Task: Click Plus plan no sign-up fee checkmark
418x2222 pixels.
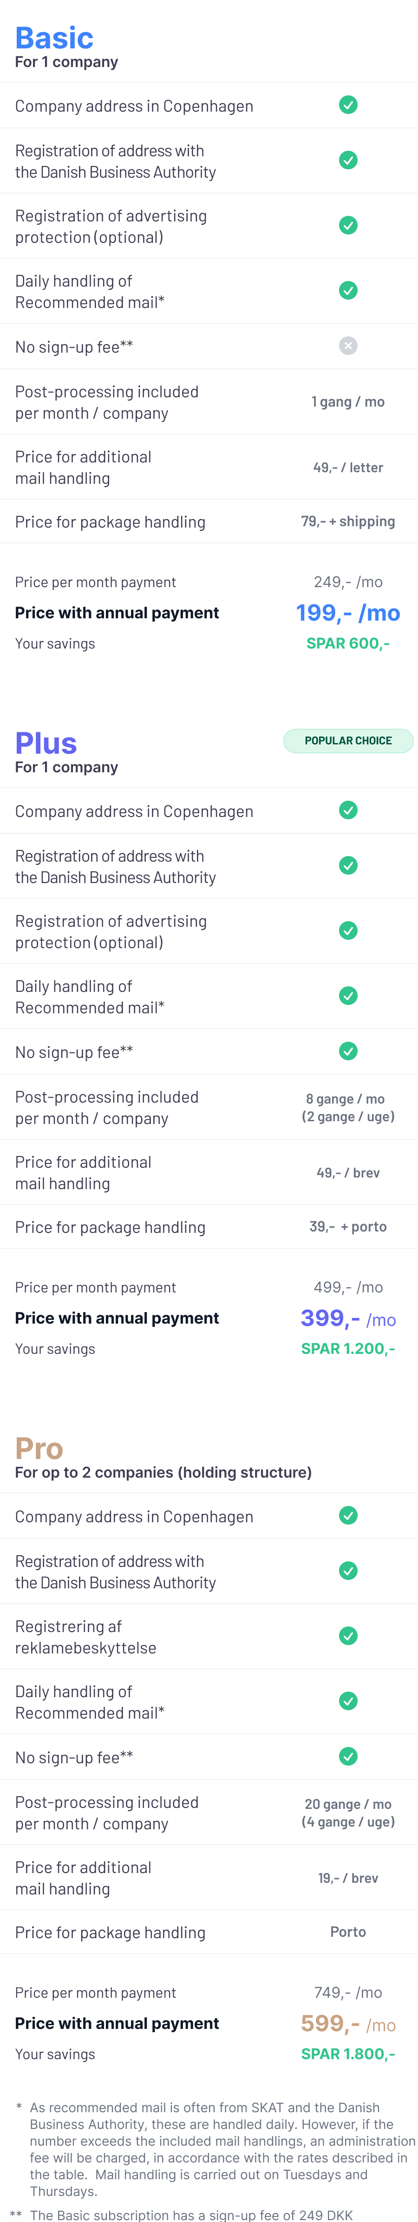Action: tap(348, 1051)
